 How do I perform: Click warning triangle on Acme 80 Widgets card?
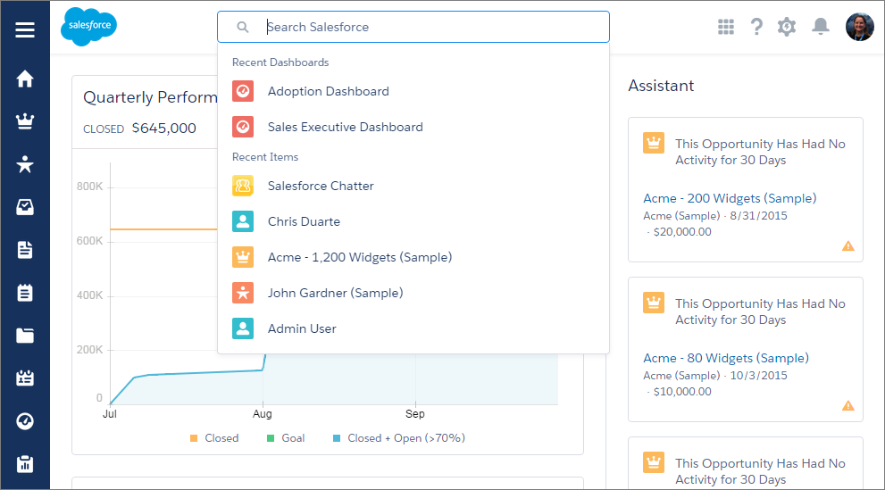pyautogui.click(x=847, y=405)
